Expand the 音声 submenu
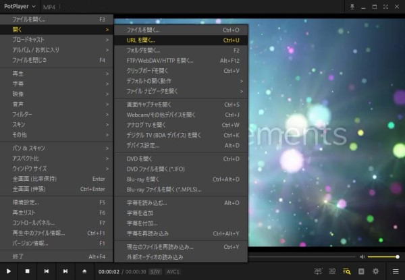Screen dimensions: 405x280 coord(57,105)
